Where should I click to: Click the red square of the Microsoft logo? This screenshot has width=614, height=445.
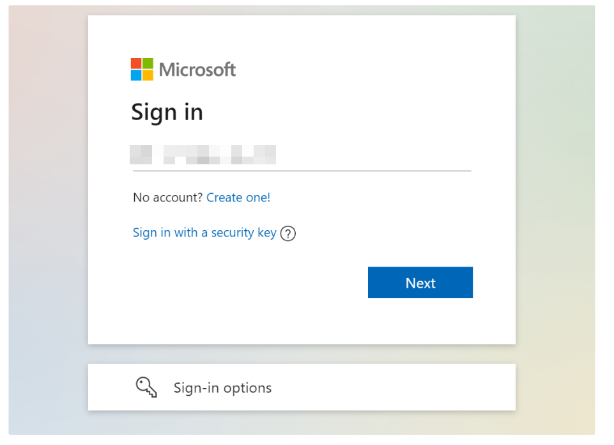tap(136, 63)
